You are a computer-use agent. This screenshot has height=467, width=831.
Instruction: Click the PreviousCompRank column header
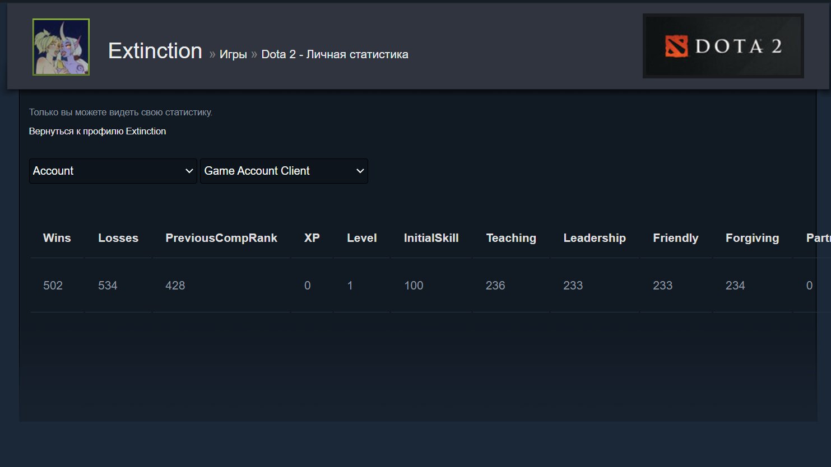221,238
